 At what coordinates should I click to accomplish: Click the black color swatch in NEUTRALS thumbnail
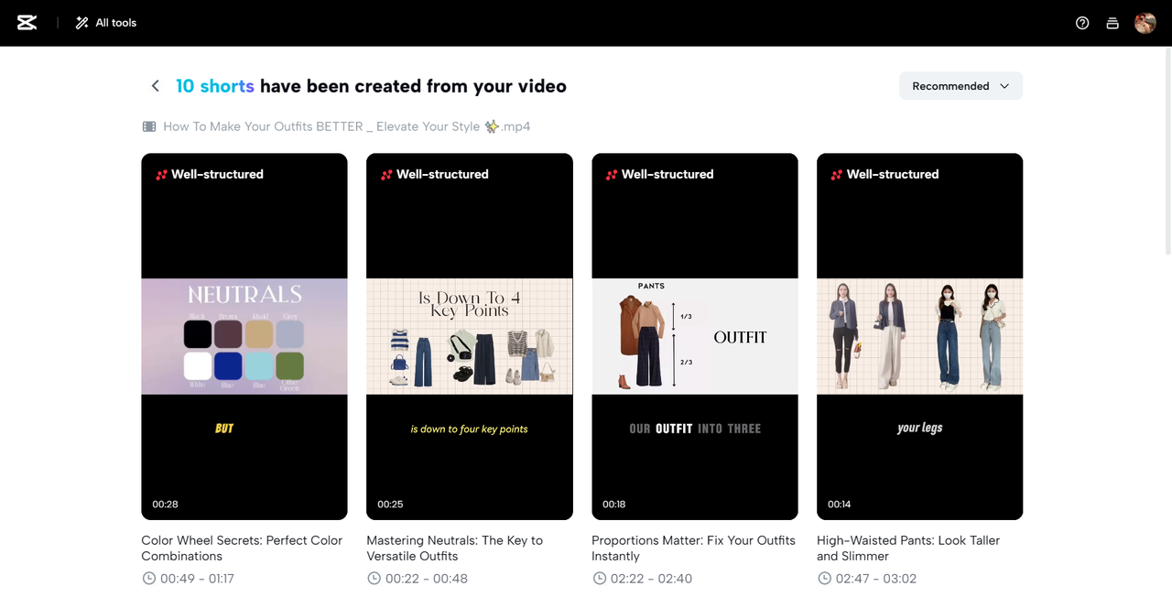198,333
